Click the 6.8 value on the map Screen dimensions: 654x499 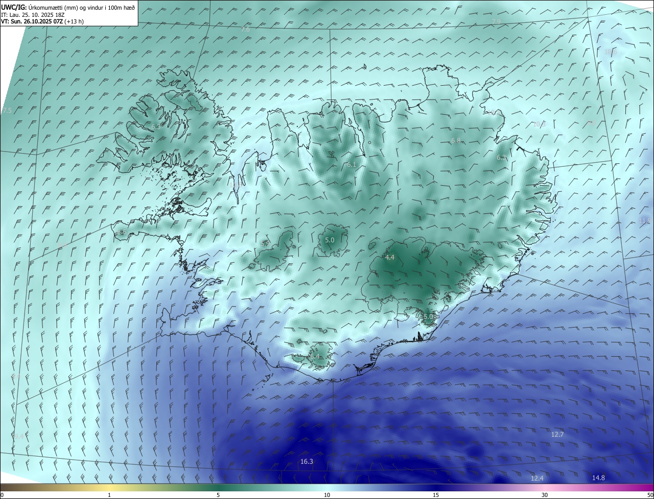[x=456, y=141]
